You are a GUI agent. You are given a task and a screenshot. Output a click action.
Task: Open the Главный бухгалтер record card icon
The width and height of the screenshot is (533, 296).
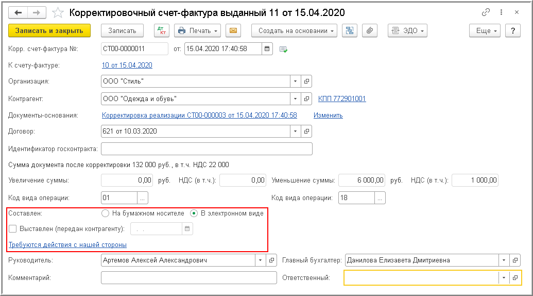click(x=515, y=260)
